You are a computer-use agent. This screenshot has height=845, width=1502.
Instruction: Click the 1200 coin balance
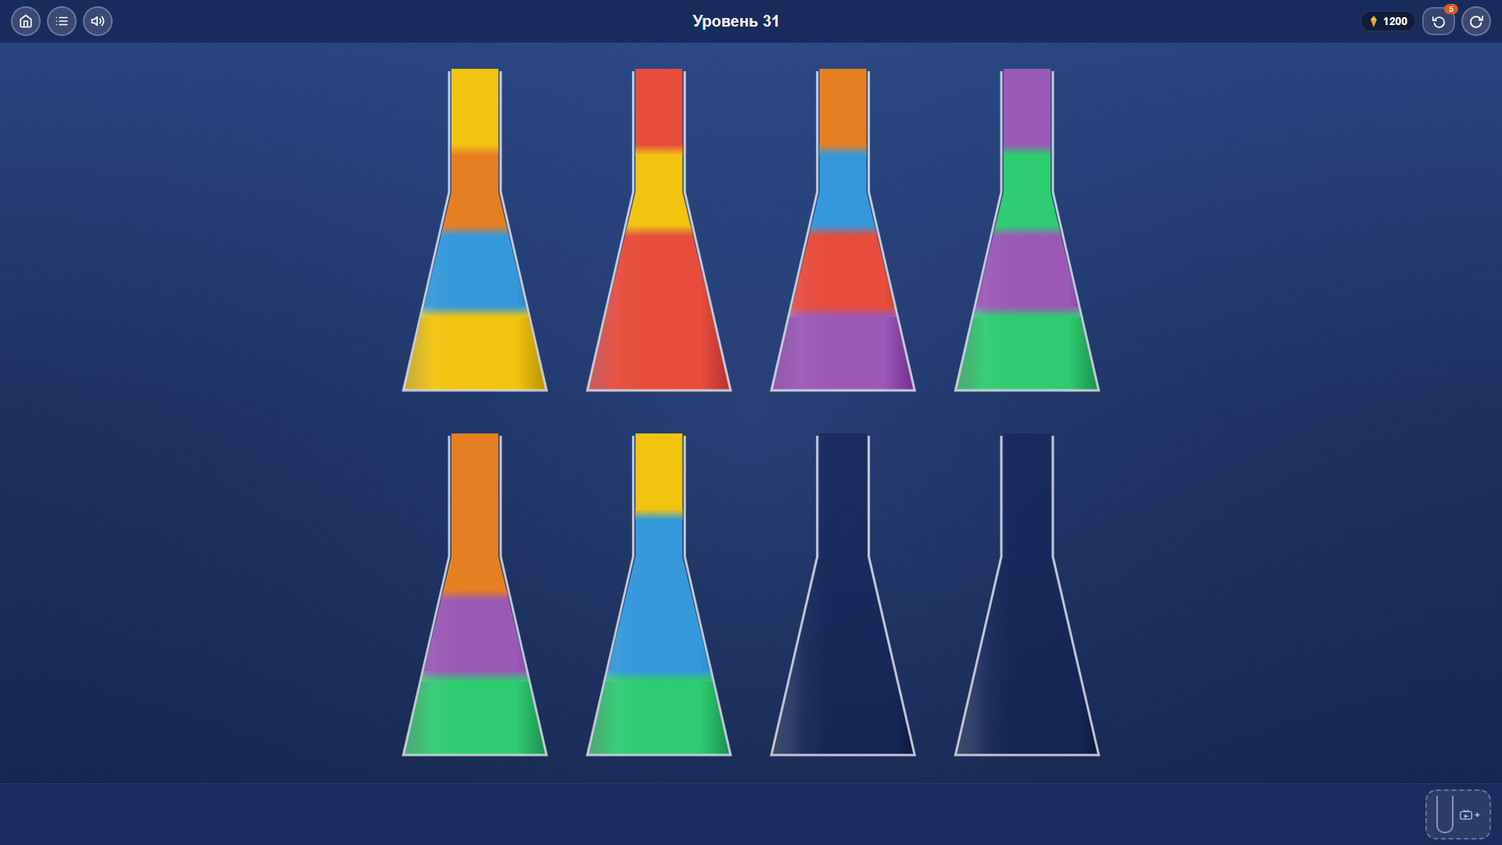[x=1389, y=21]
